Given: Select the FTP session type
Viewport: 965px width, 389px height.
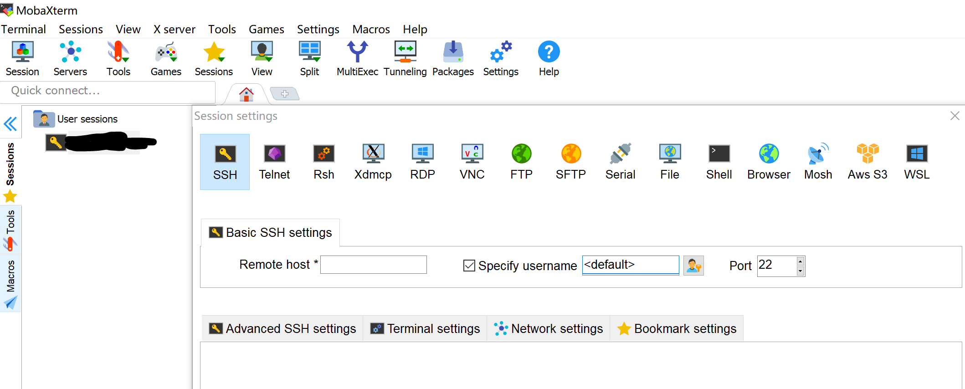Looking at the screenshot, I should [522, 162].
